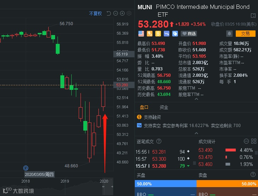Switch to the 资金 tab
The width and height of the screenshot is (258, 196).
pyautogui.click(x=164, y=108)
